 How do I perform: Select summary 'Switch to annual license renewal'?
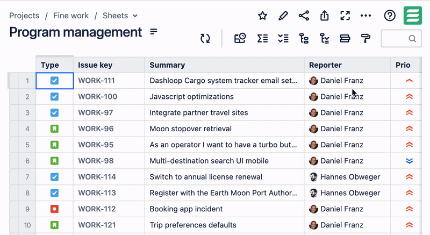click(206, 177)
